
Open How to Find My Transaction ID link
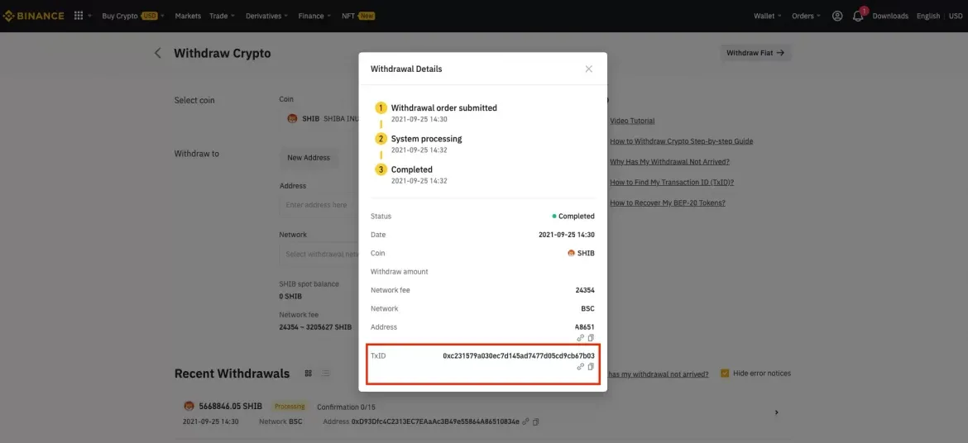coord(672,183)
